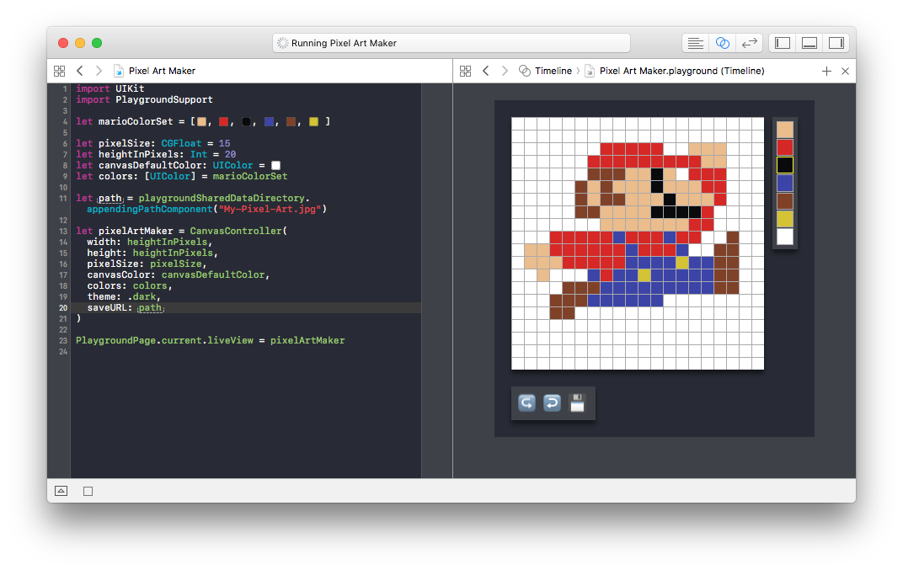
Task: Toggle the Debug area panel
Action: [809, 43]
